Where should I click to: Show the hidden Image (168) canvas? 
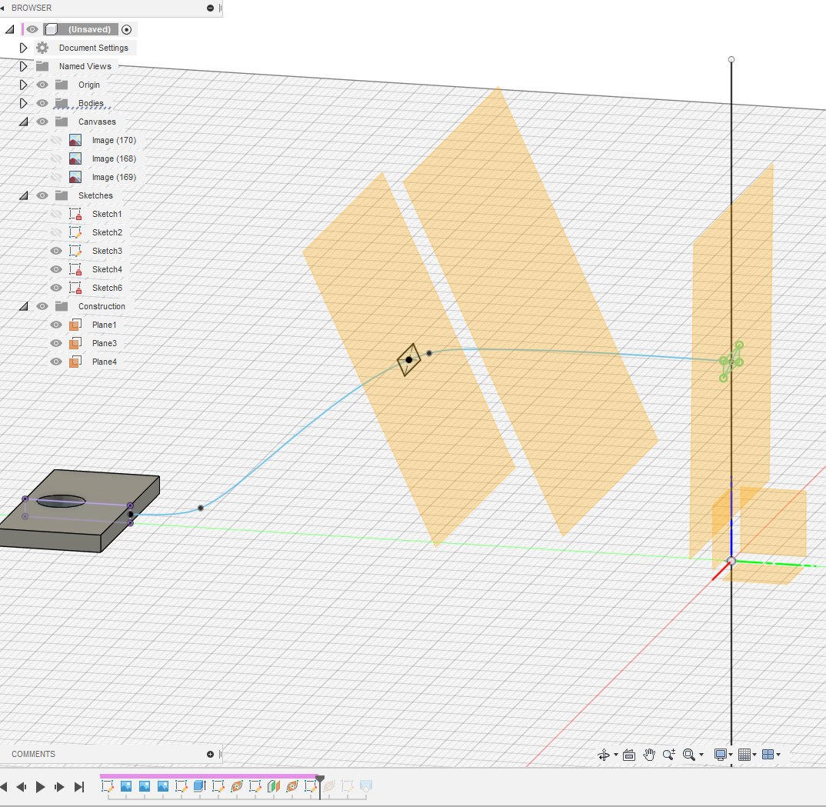(56, 158)
